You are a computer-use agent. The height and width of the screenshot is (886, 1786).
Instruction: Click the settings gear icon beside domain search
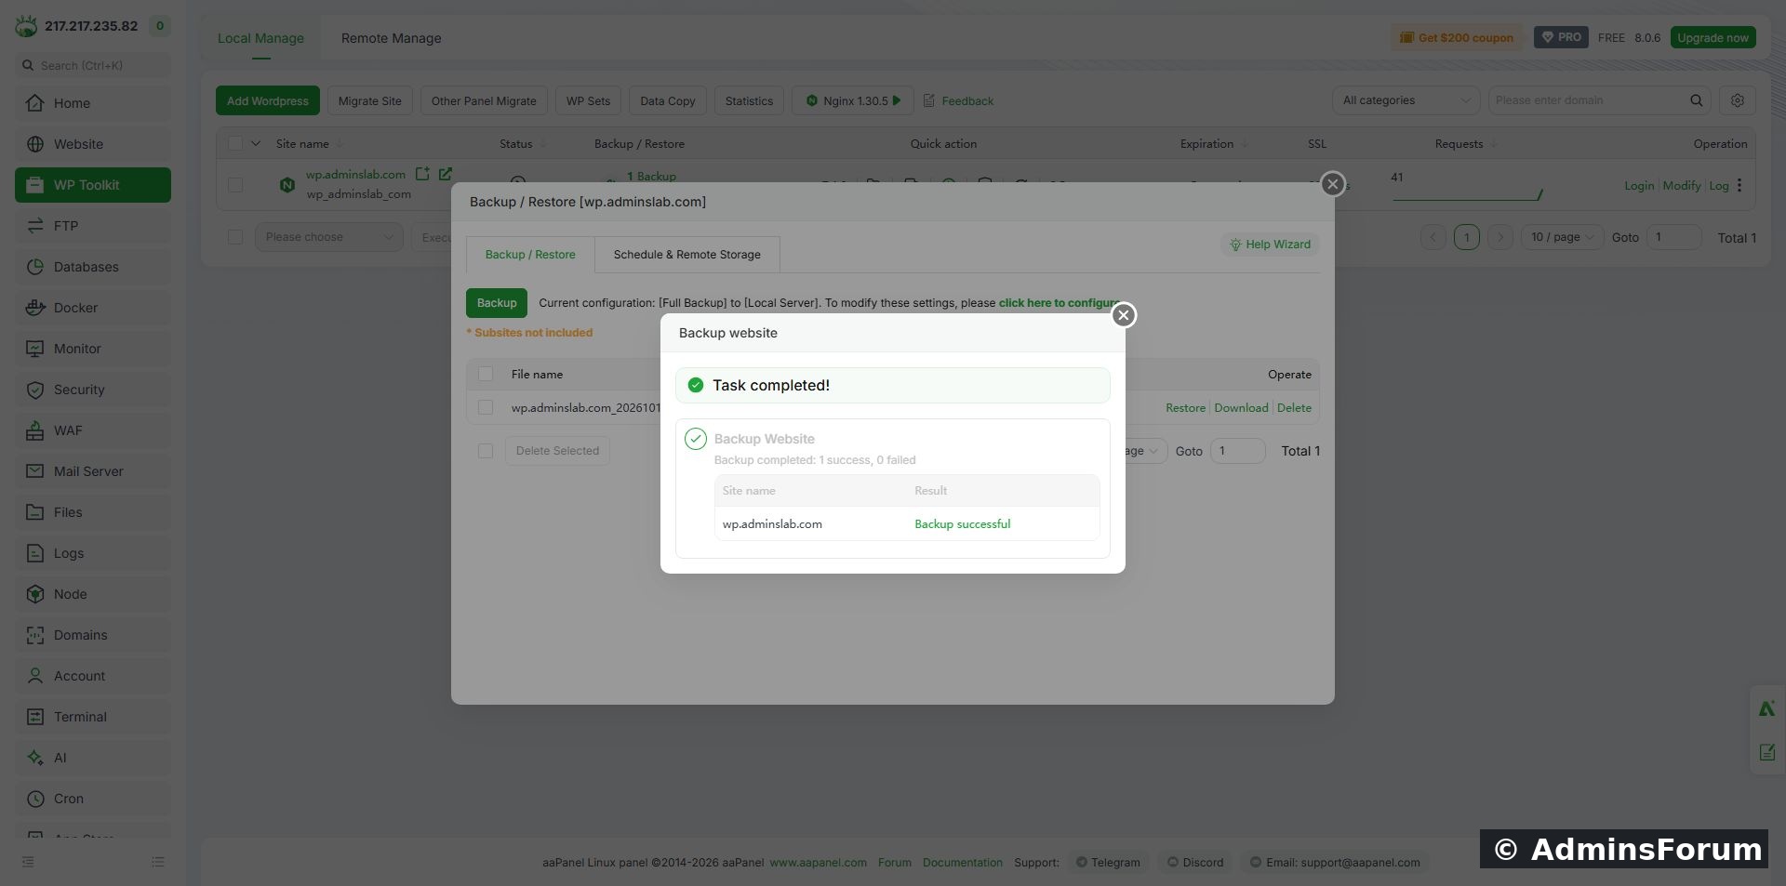coord(1737,100)
